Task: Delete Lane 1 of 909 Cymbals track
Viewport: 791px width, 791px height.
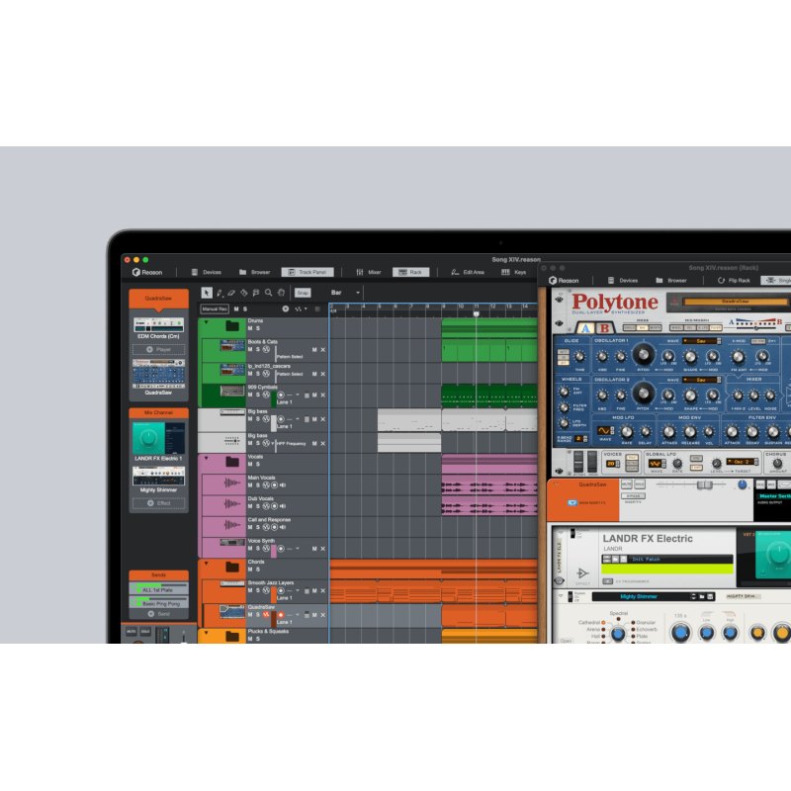Action: 323,395
